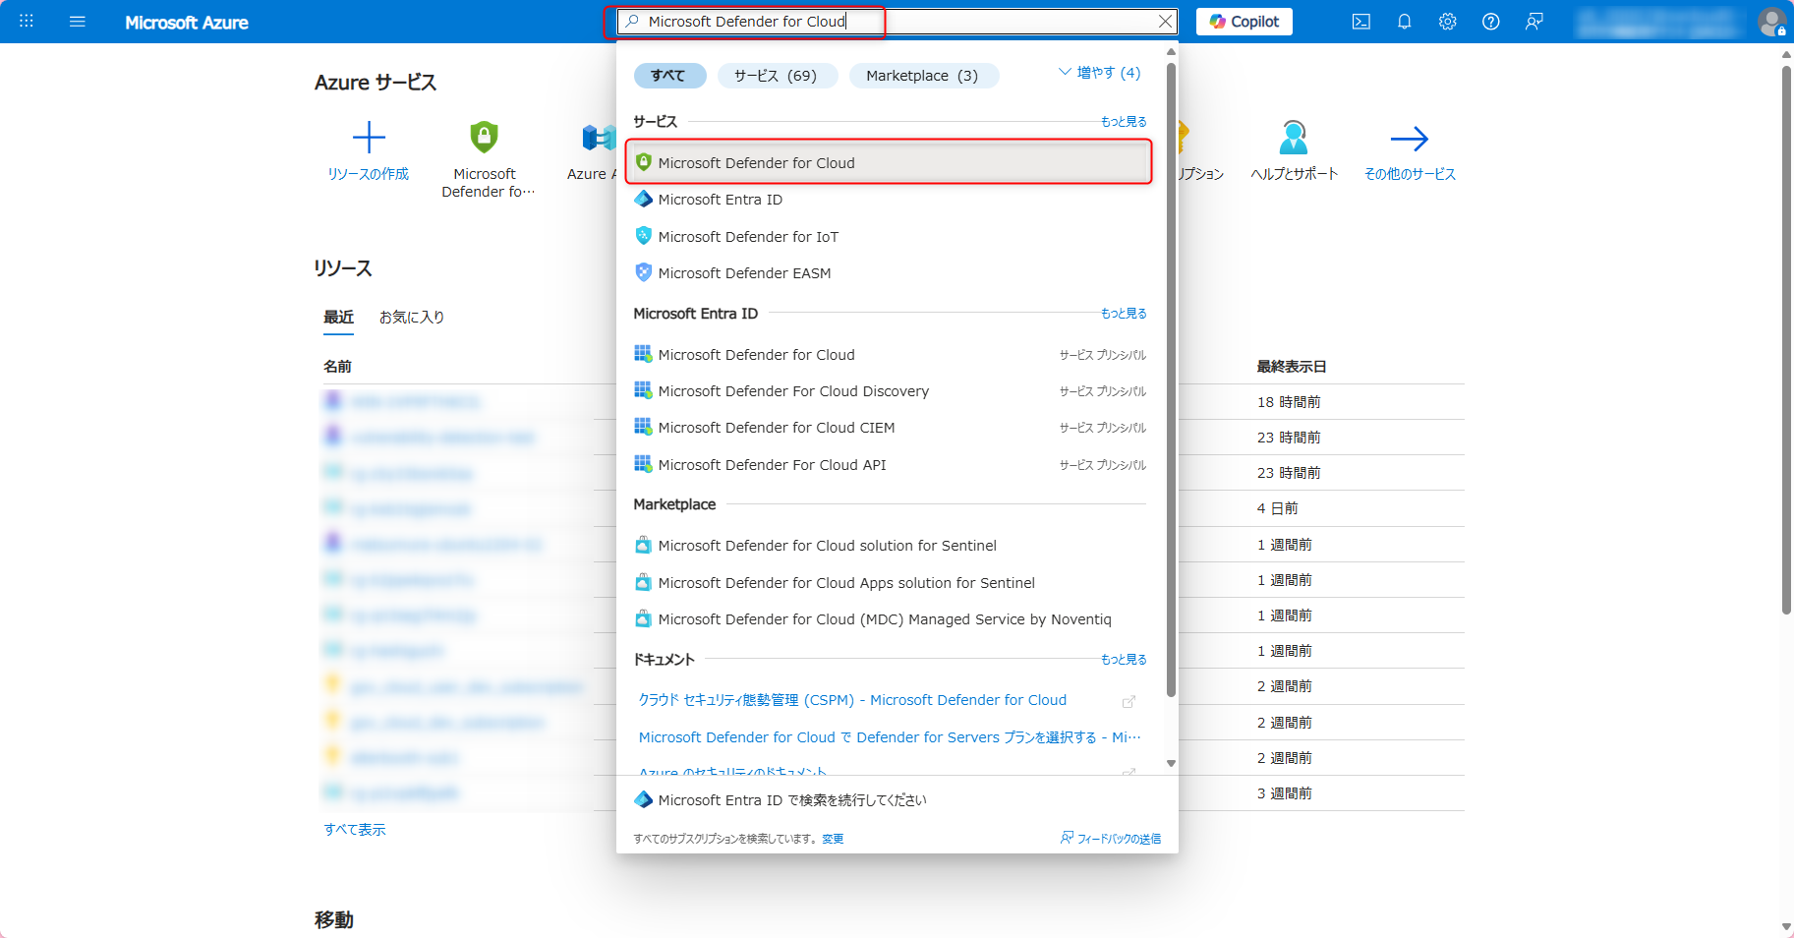This screenshot has width=1794, height=938.
Task: Open すべて表示 under the resources list
Action: point(354,829)
